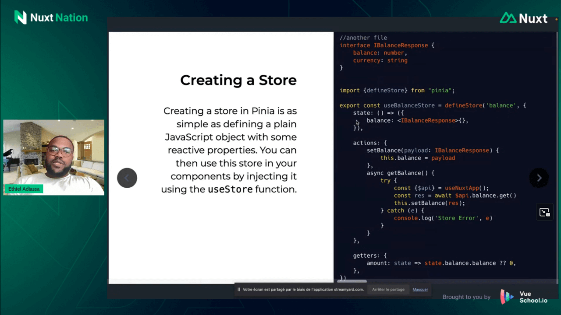561x315 pixels.
Task: Click the pause icon in screen-share bar
Action: point(239,290)
